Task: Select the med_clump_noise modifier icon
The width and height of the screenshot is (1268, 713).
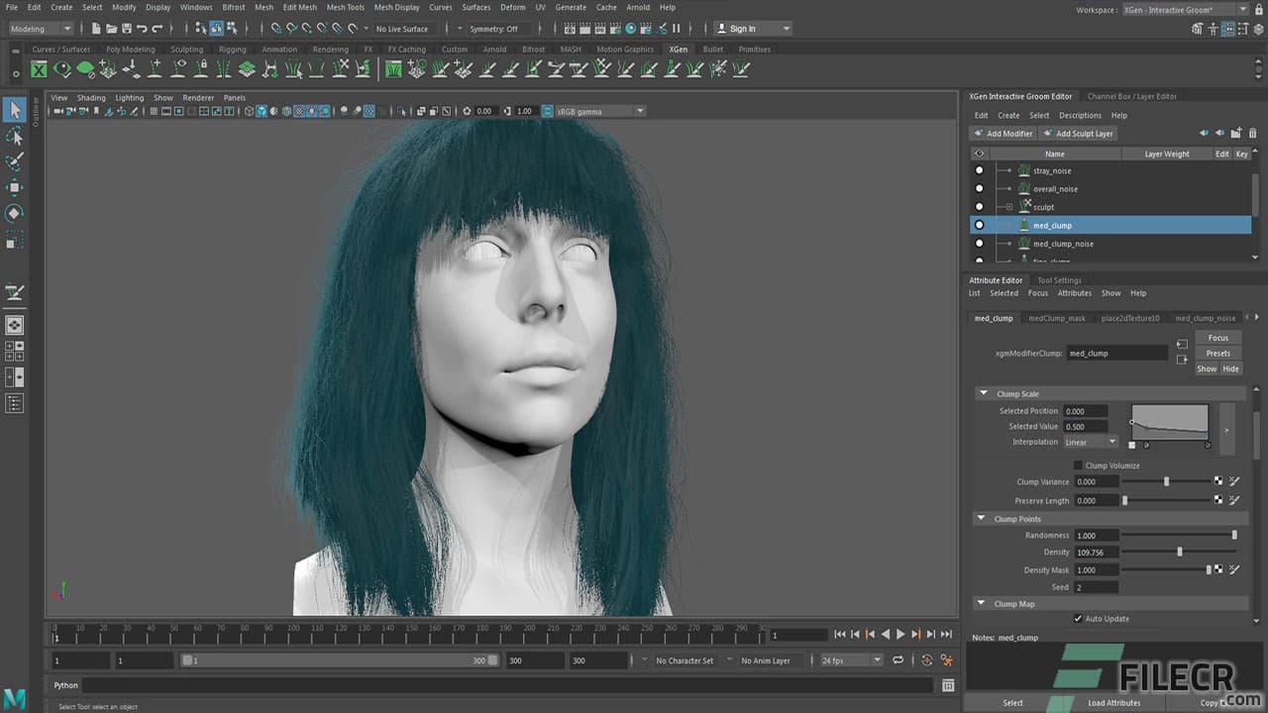Action: click(1024, 243)
